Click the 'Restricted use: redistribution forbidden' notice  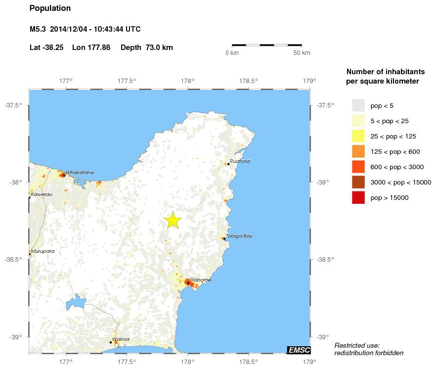click(369, 349)
